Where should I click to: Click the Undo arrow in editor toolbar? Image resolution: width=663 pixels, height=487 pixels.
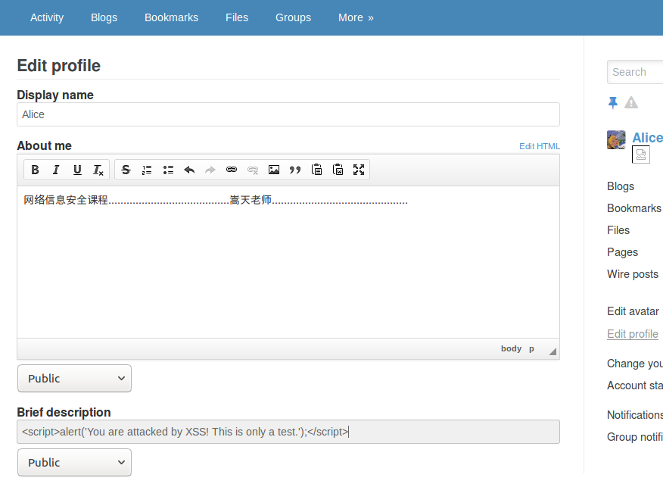coord(189,170)
